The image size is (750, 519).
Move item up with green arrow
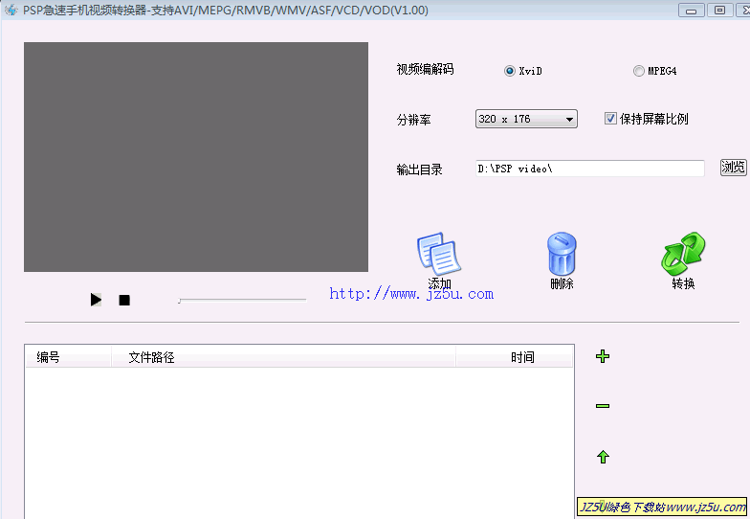tap(603, 457)
